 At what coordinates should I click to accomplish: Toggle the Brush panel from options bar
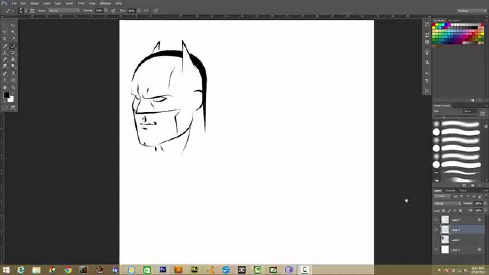32,11
